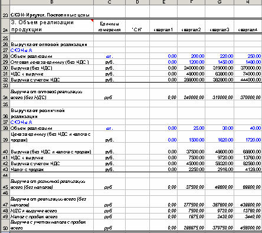Select the blue price 1720.00 in row 39
This screenshot has height=233, width=262.
pos(254,140)
